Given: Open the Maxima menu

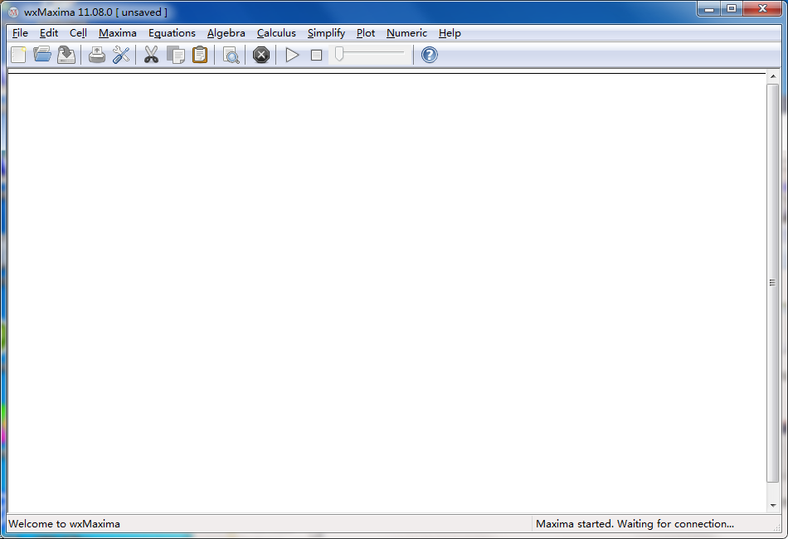Looking at the screenshot, I should pos(118,33).
